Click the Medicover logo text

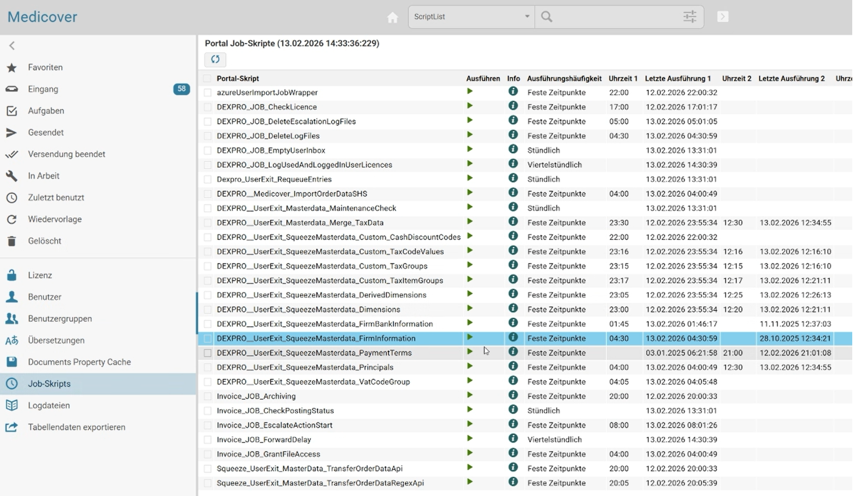click(x=42, y=17)
